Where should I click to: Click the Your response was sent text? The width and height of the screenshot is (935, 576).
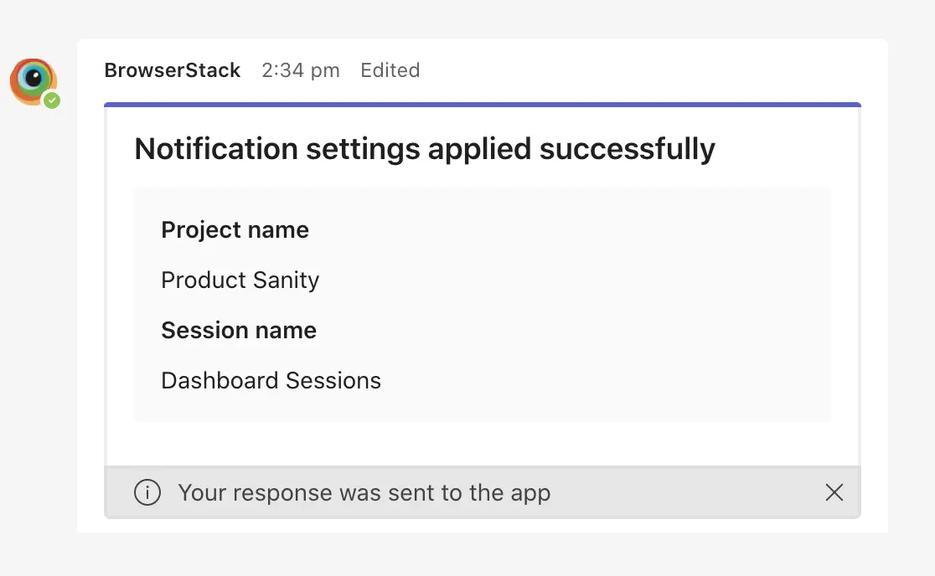click(x=364, y=492)
